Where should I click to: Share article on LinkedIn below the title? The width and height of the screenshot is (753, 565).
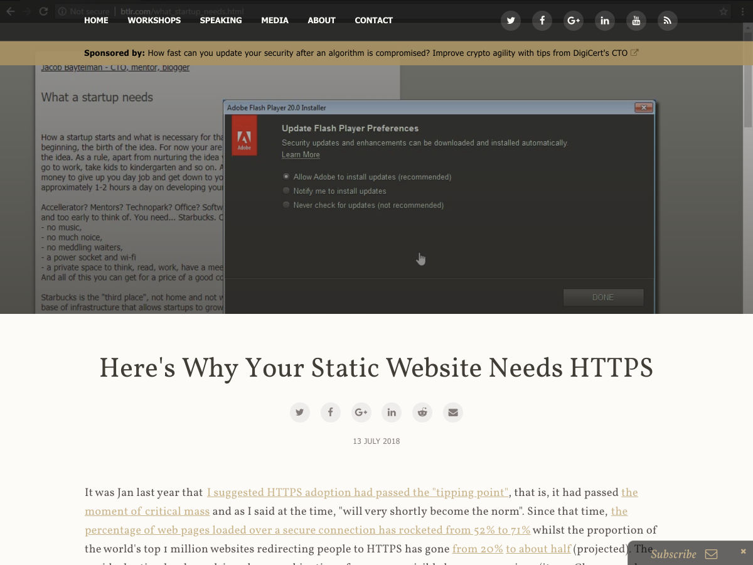(x=392, y=412)
